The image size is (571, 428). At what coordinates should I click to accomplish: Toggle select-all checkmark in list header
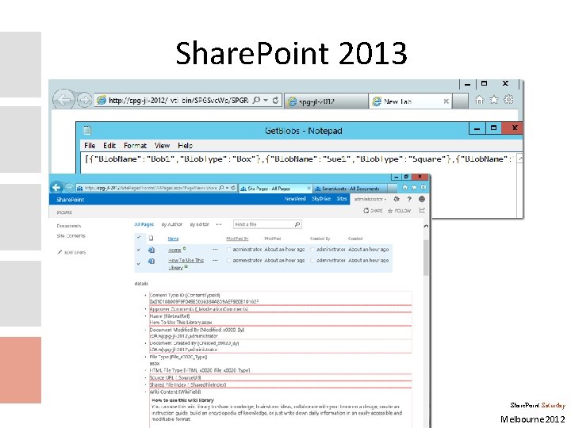point(139,237)
